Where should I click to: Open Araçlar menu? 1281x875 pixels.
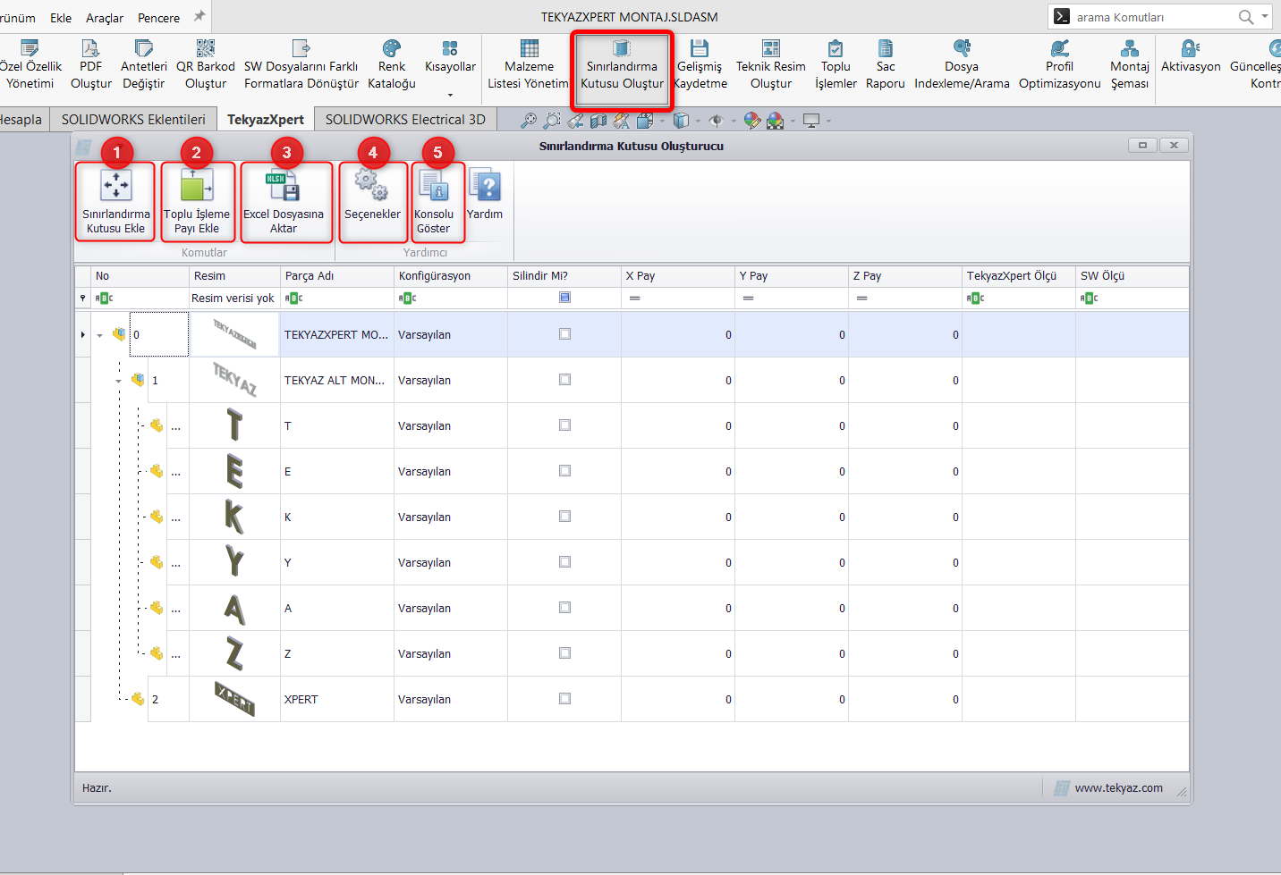point(105,18)
